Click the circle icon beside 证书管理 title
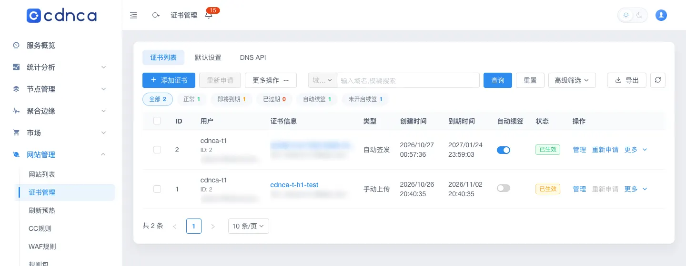This screenshot has width=686, height=266. (x=156, y=15)
